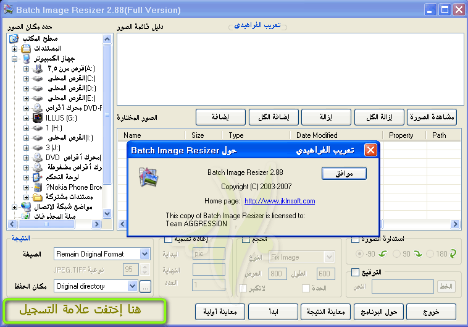
Task: Expand the ILLUS (G:) tree node
Action: tap(27, 118)
